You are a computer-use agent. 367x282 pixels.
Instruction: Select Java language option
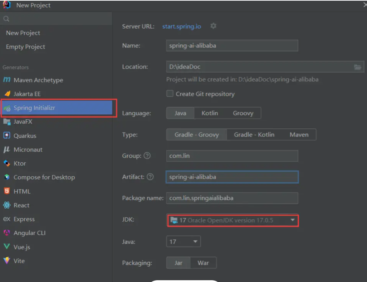click(180, 113)
